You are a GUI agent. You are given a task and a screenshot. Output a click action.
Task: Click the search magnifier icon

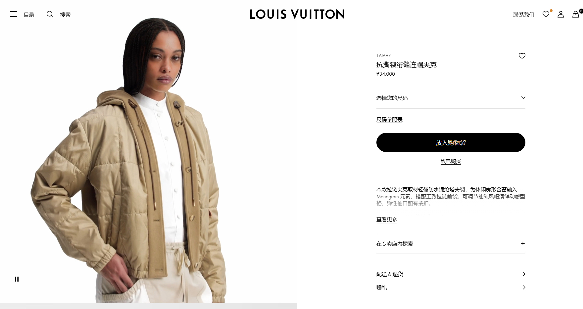50,14
